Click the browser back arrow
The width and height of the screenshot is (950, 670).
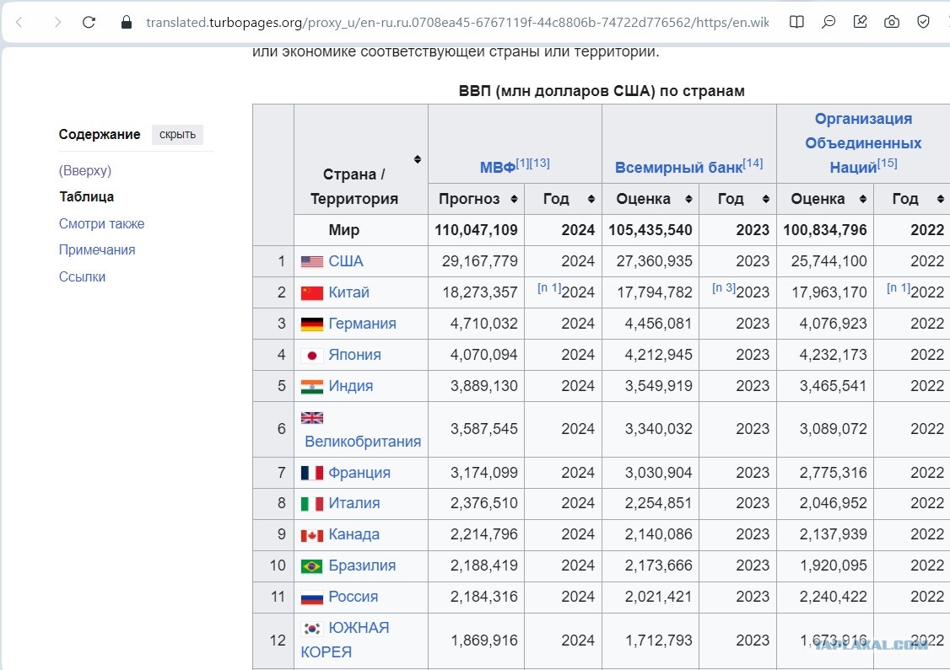coord(19,23)
